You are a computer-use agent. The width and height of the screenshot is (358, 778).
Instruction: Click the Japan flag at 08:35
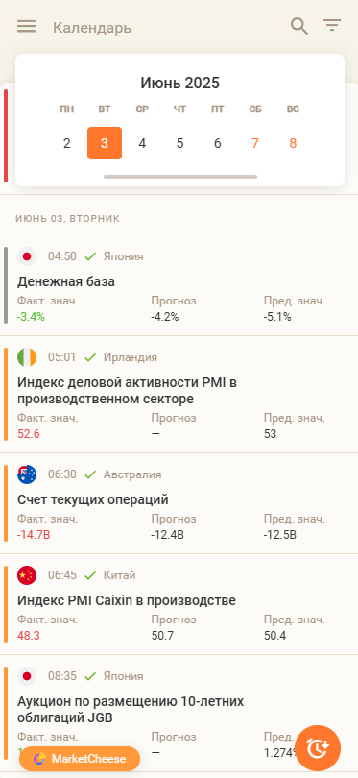[x=27, y=676]
